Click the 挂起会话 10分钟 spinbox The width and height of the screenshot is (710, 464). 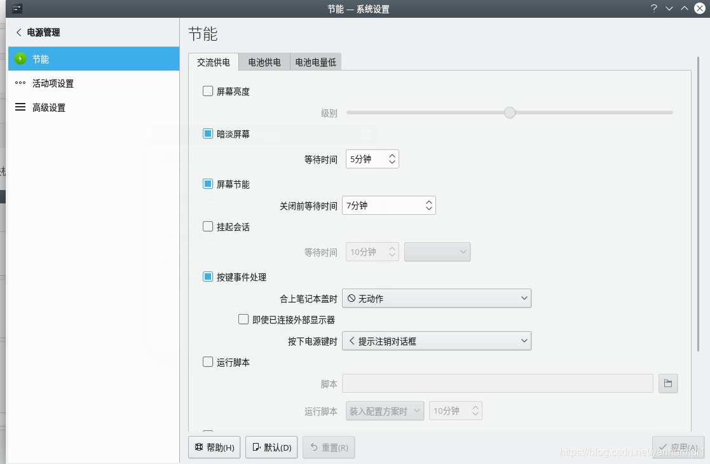372,252
